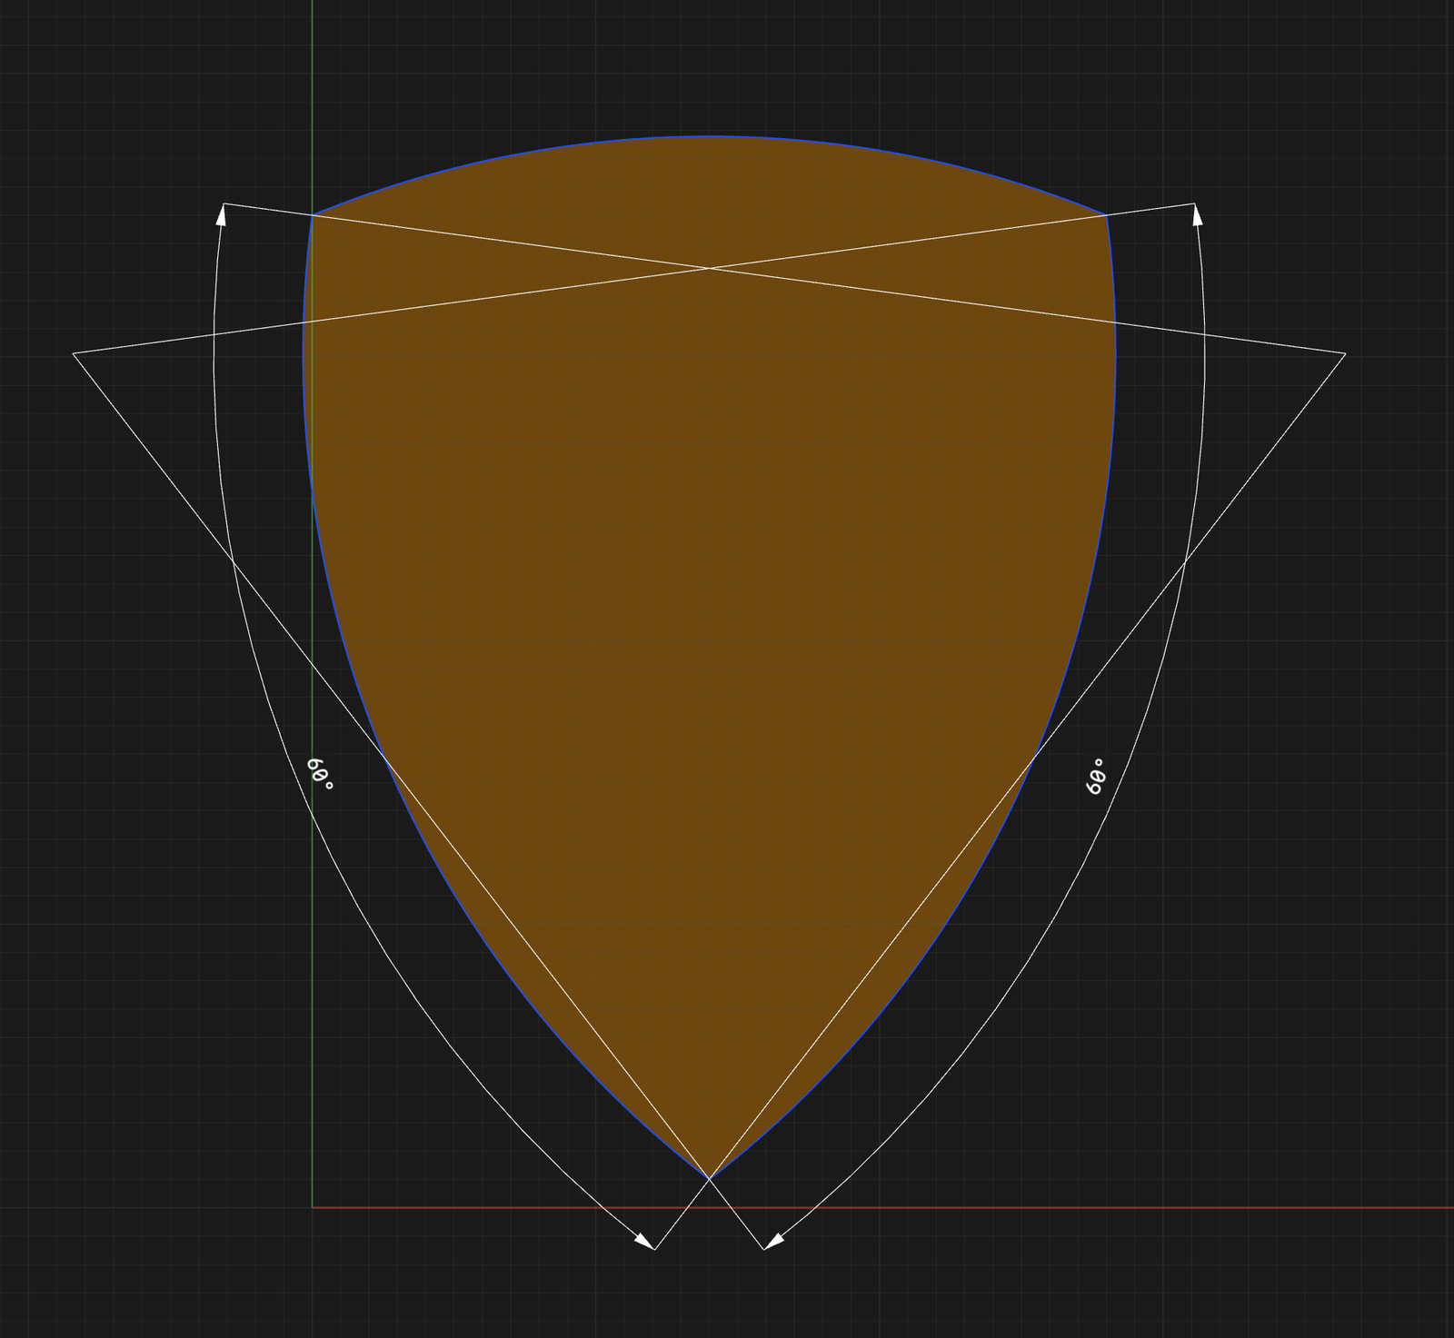This screenshot has width=1454, height=1338.
Task: Select the blue top arc of the shield
Action: pyautogui.click(x=709, y=137)
